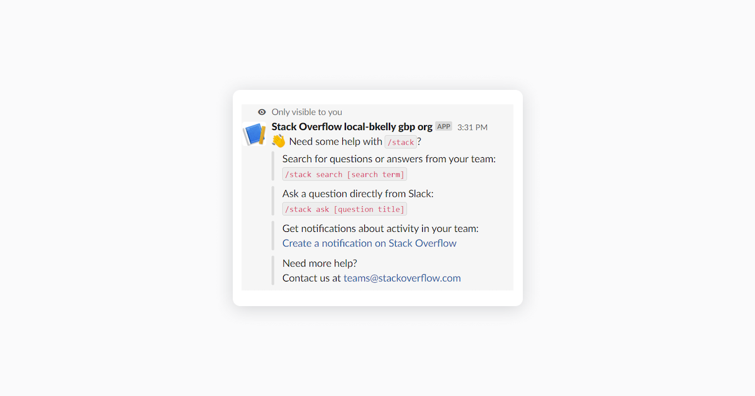This screenshot has height=396, width=755.
Task: Click Ask a question directly from Slack text
Action: tap(358, 194)
